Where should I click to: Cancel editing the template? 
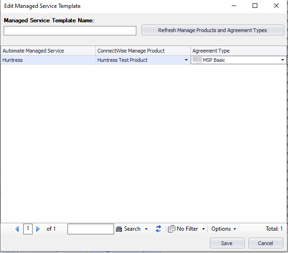266,243
